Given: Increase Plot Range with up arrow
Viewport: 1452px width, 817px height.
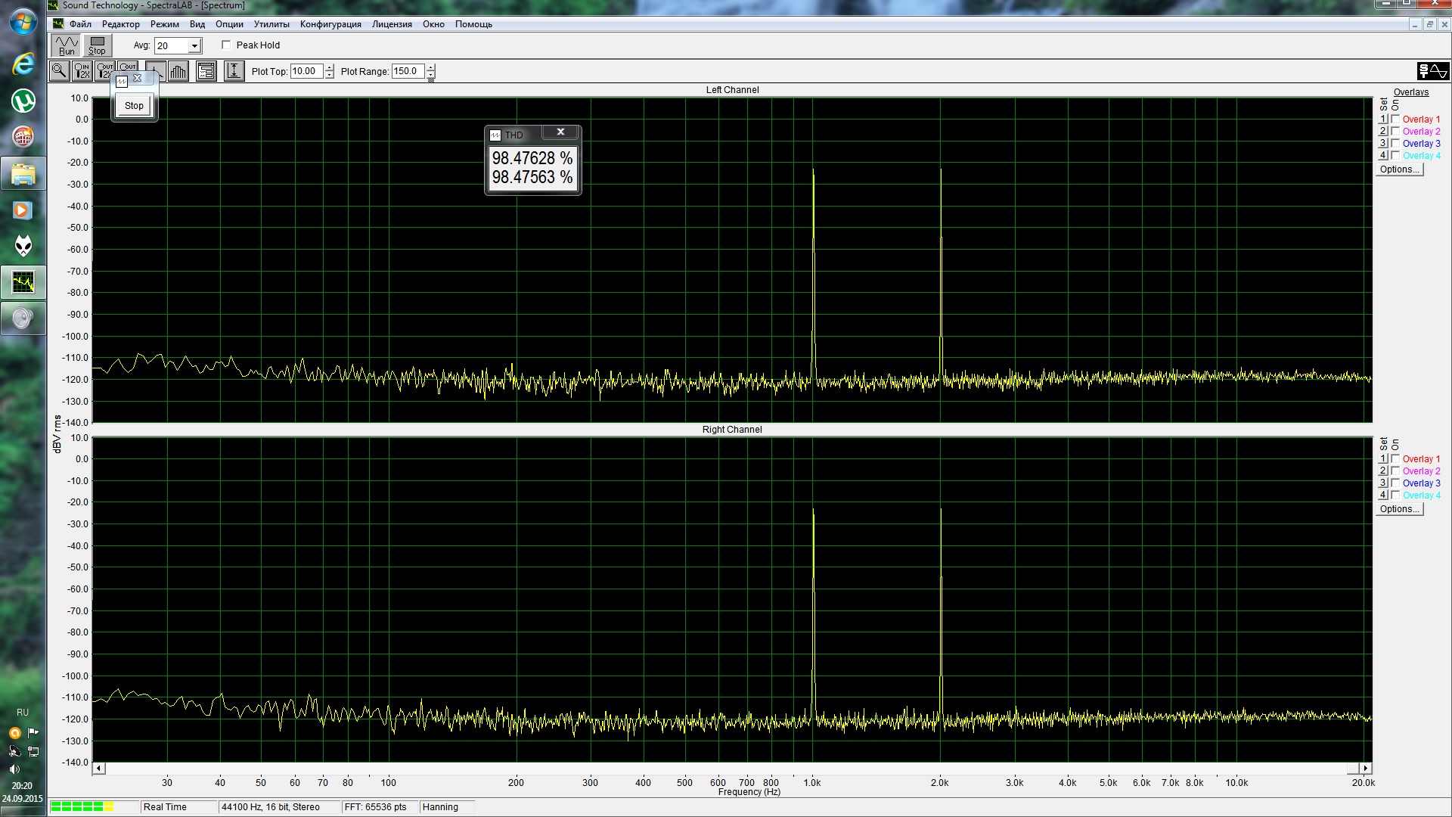Looking at the screenshot, I should click(x=430, y=67).
